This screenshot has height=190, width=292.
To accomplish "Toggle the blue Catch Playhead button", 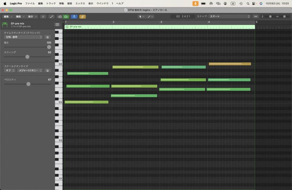I will point(74,17).
